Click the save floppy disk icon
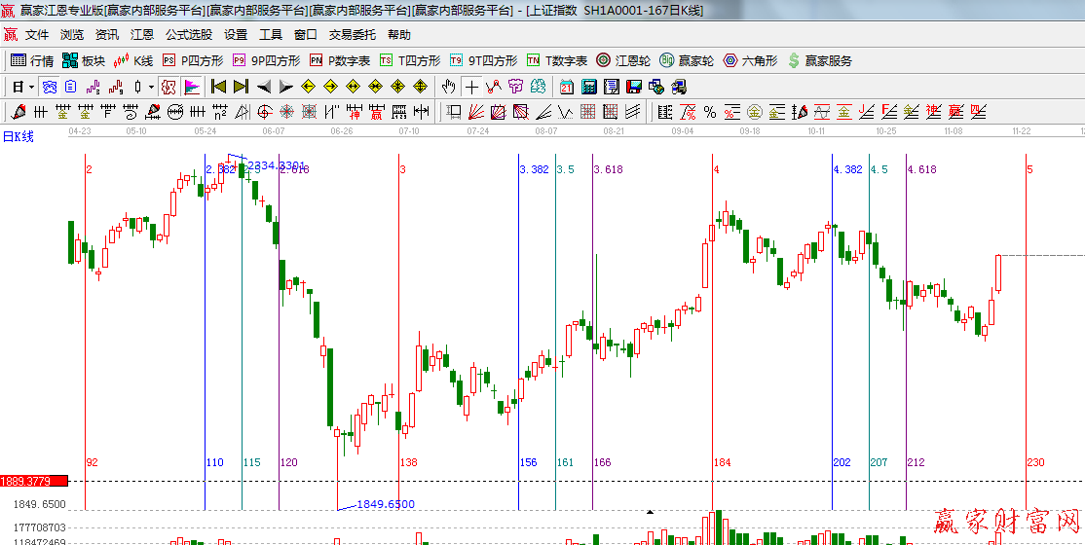 633,87
